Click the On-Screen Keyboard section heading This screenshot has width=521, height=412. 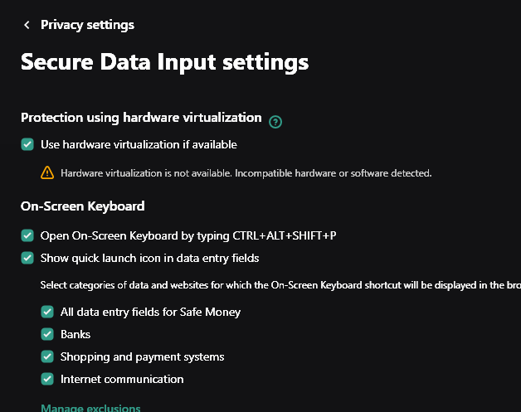82,206
